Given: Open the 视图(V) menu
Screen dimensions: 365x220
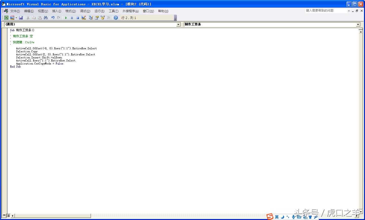Looking at the screenshot, I should (43, 11).
